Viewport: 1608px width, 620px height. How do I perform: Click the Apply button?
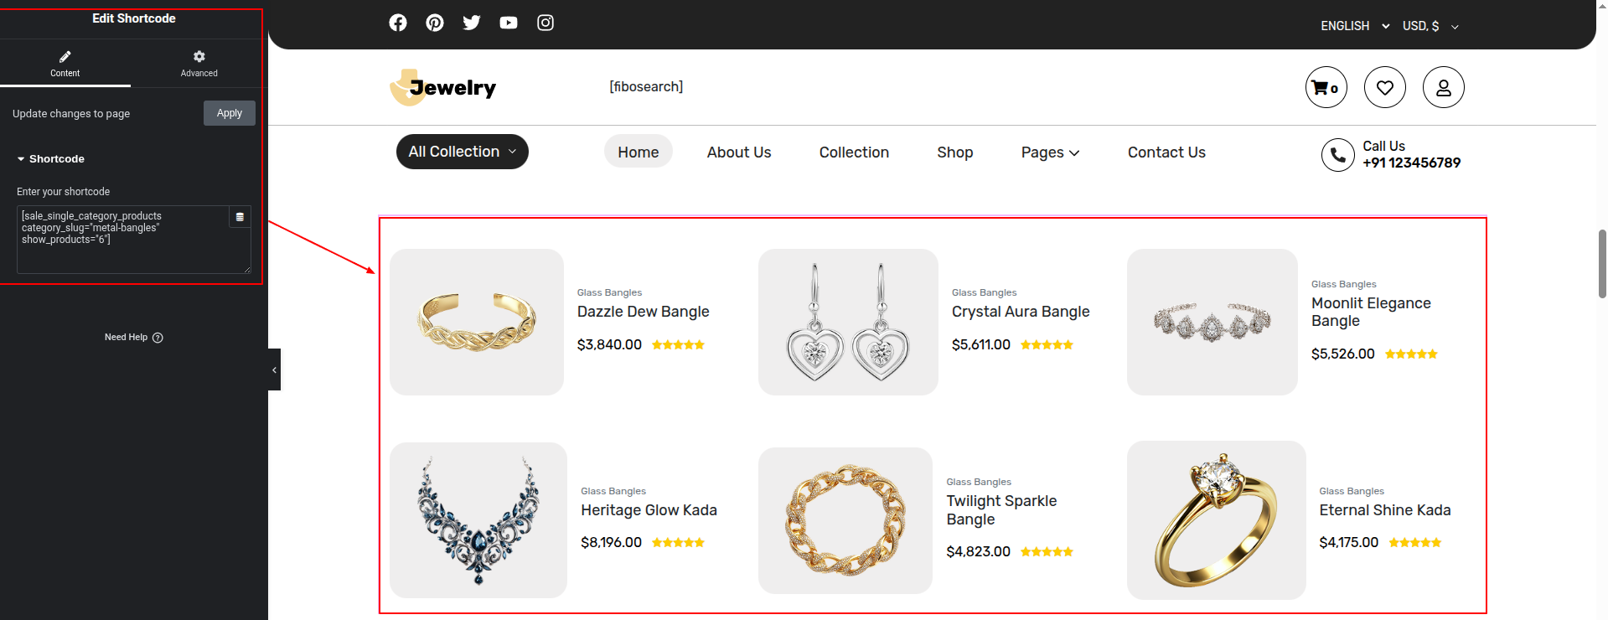pos(229,113)
